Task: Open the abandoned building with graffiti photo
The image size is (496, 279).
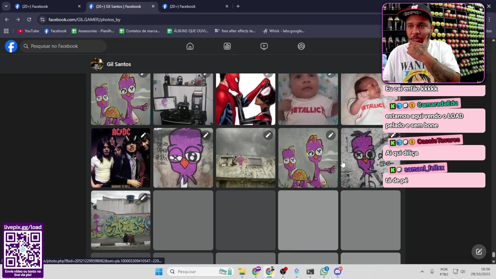Action: pos(246,158)
